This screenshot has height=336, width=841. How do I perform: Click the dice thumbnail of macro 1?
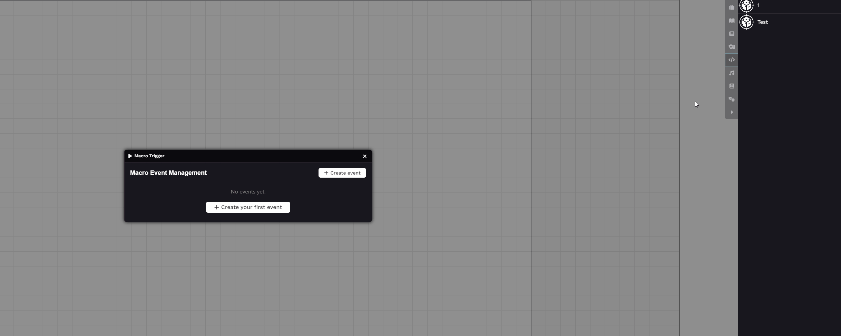(x=746, y=6)
